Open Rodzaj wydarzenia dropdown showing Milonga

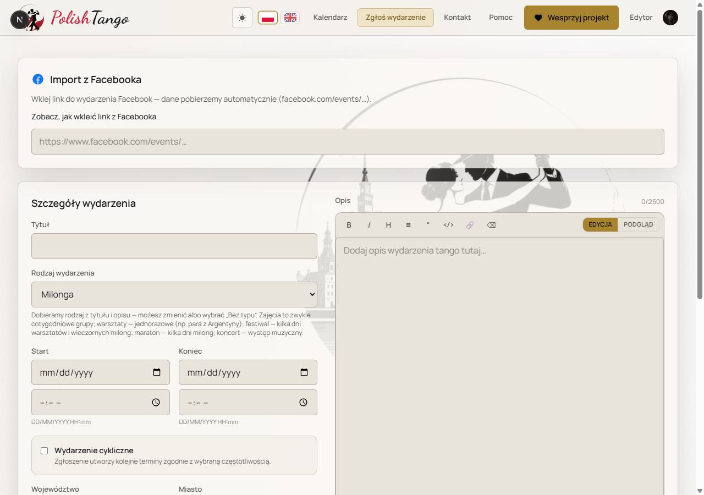(174, 294)
